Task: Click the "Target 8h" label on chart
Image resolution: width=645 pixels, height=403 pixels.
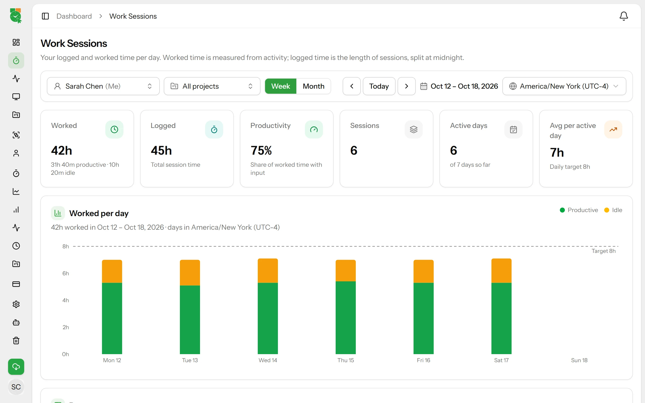Action: coord(603,251)
